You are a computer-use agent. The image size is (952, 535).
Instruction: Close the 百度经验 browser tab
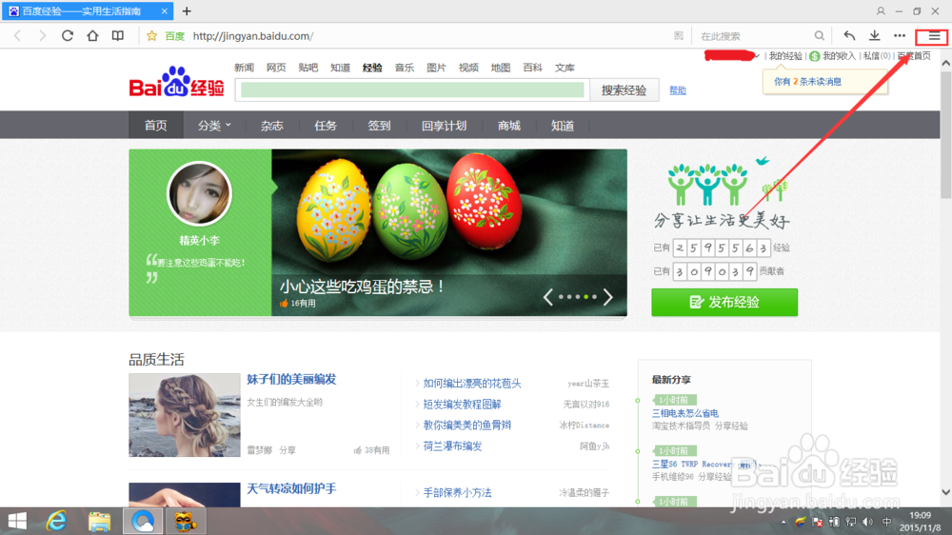coord(164,10)
